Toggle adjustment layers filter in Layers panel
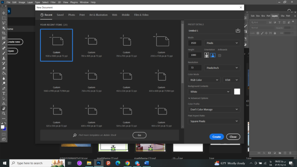 point(275,22)
